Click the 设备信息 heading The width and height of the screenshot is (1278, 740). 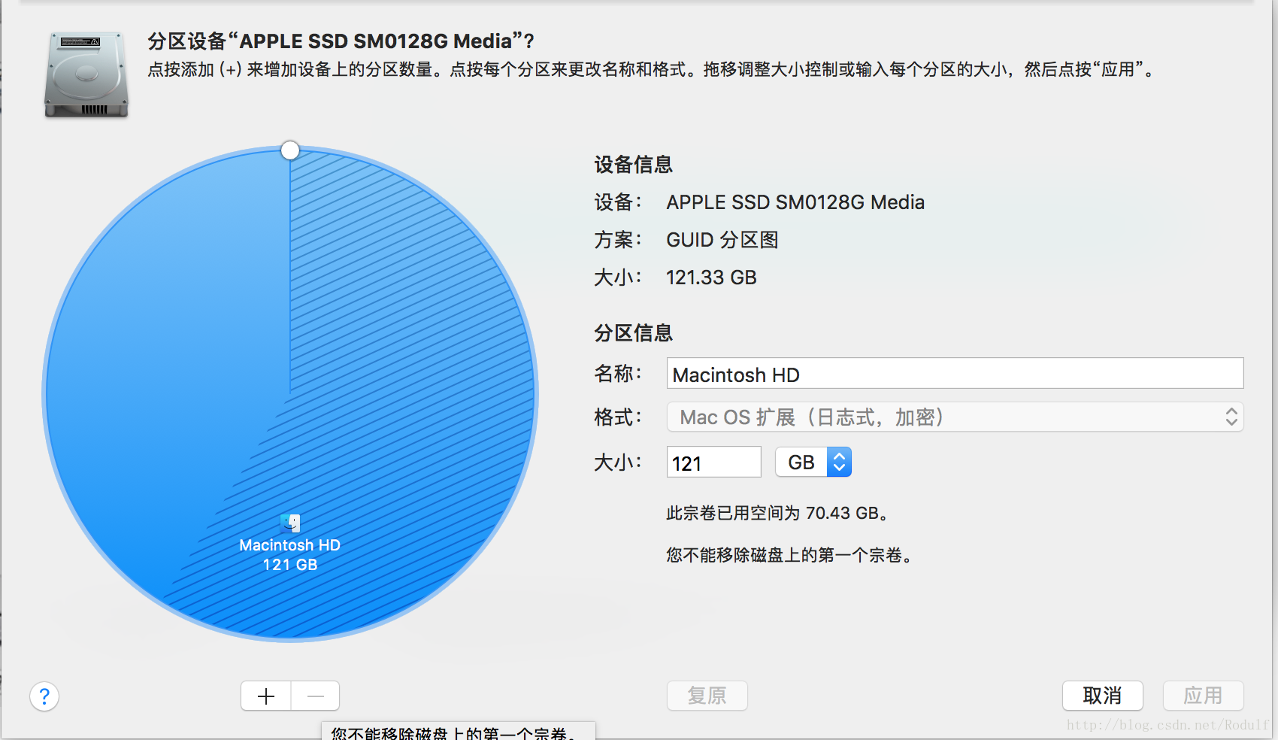pos(633,165)
